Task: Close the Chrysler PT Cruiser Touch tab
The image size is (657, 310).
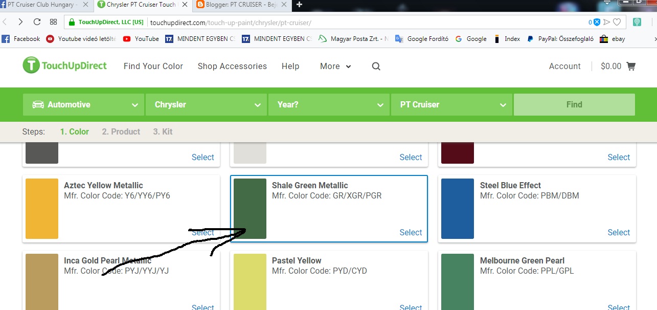Action: point(185,5)
